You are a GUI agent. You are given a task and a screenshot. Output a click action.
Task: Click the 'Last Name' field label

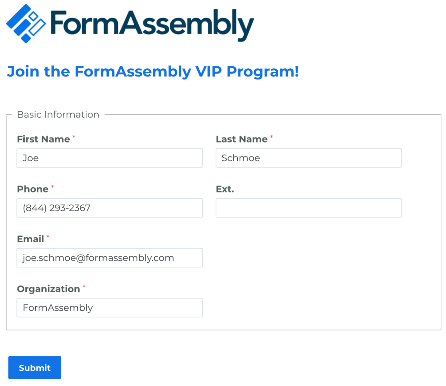242,139
